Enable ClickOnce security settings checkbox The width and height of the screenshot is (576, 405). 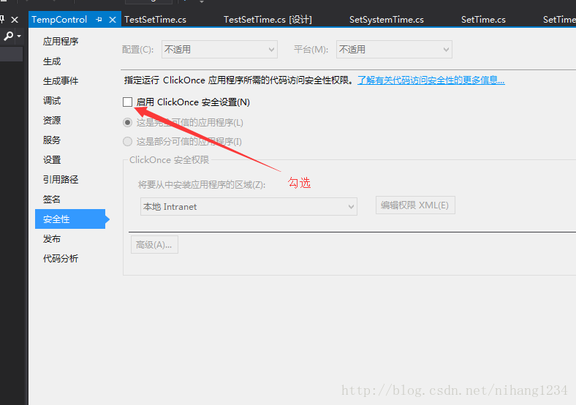tap(127, 102)
